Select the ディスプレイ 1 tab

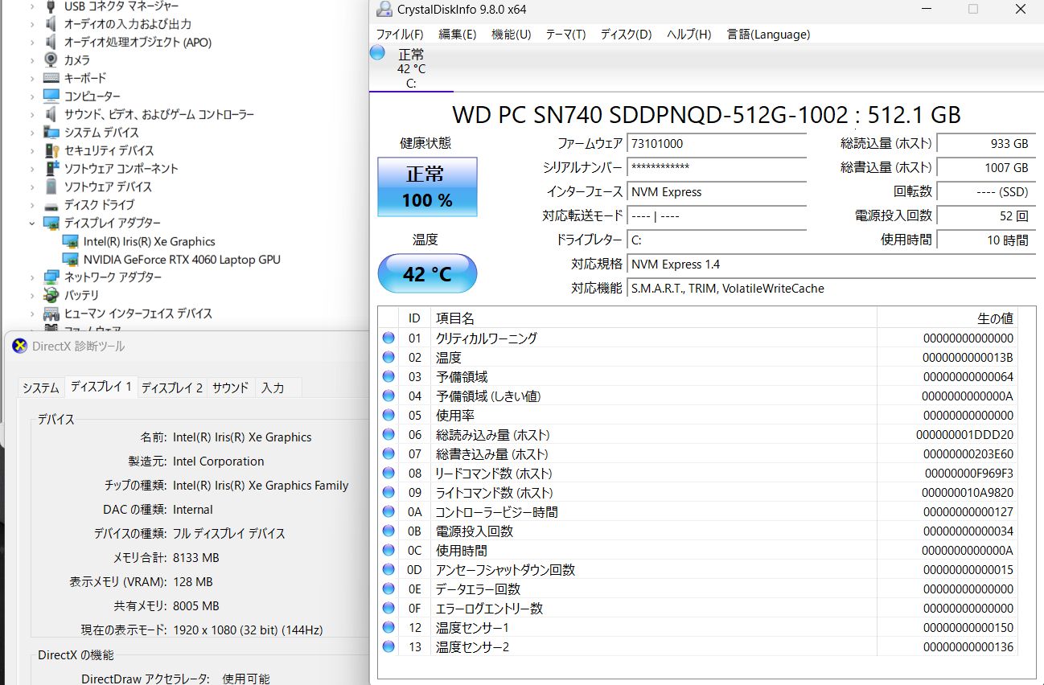tap(101, 387)
